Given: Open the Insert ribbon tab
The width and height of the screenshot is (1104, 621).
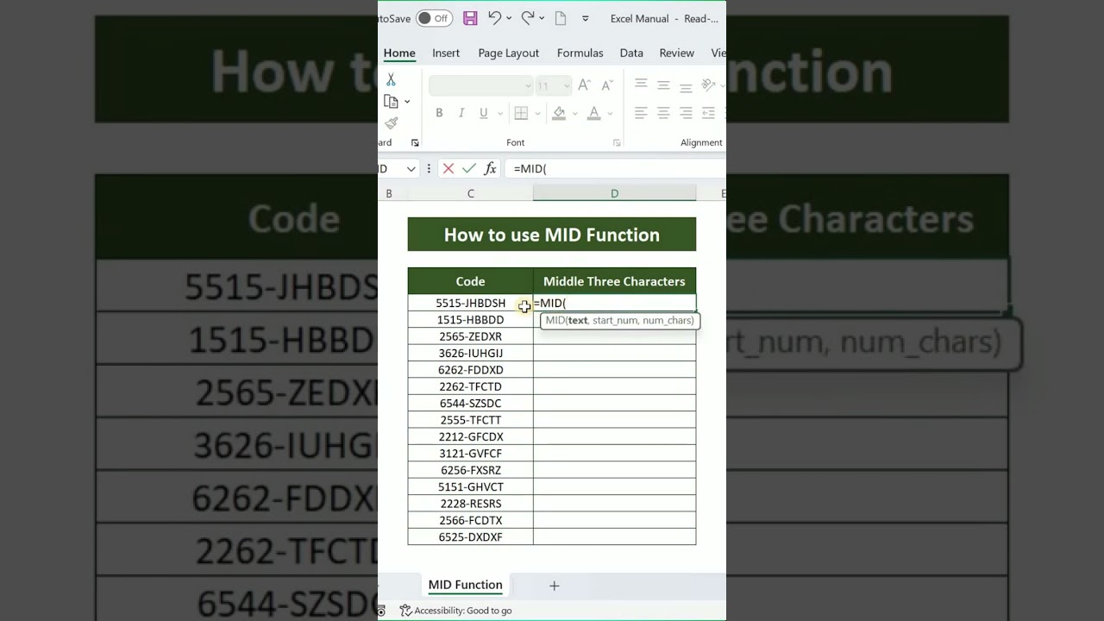Looking at the screenshot, I should (446, 53).
